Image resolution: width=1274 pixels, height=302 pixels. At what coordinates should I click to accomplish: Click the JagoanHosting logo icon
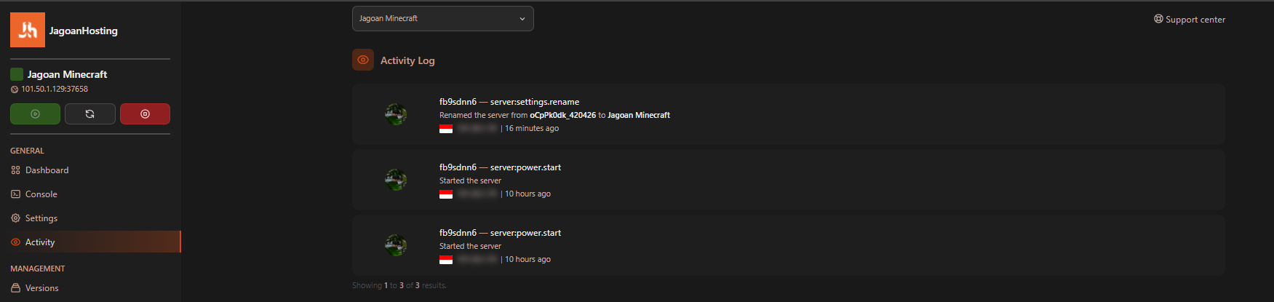coord(28,30)
